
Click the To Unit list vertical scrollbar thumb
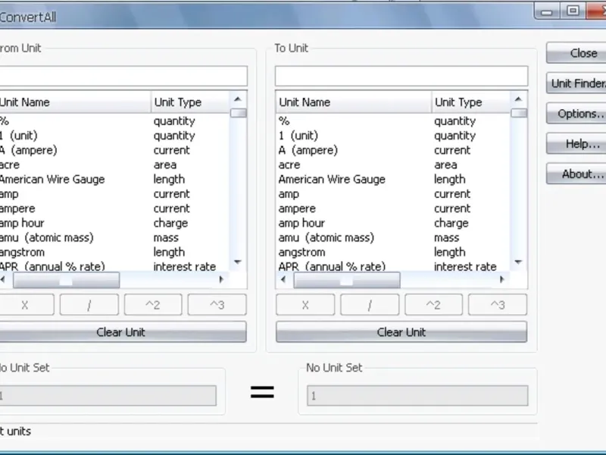point(519,113)
